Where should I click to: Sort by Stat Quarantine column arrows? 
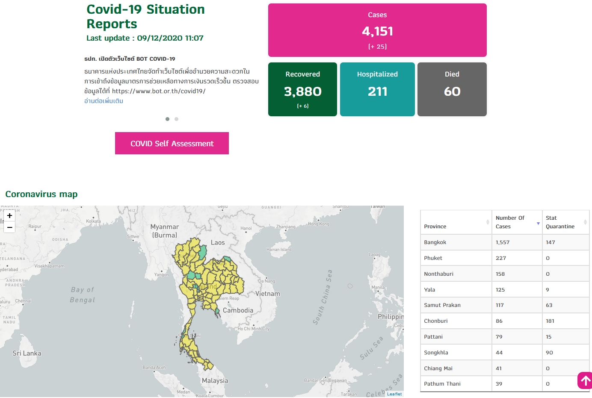[585, 222]
